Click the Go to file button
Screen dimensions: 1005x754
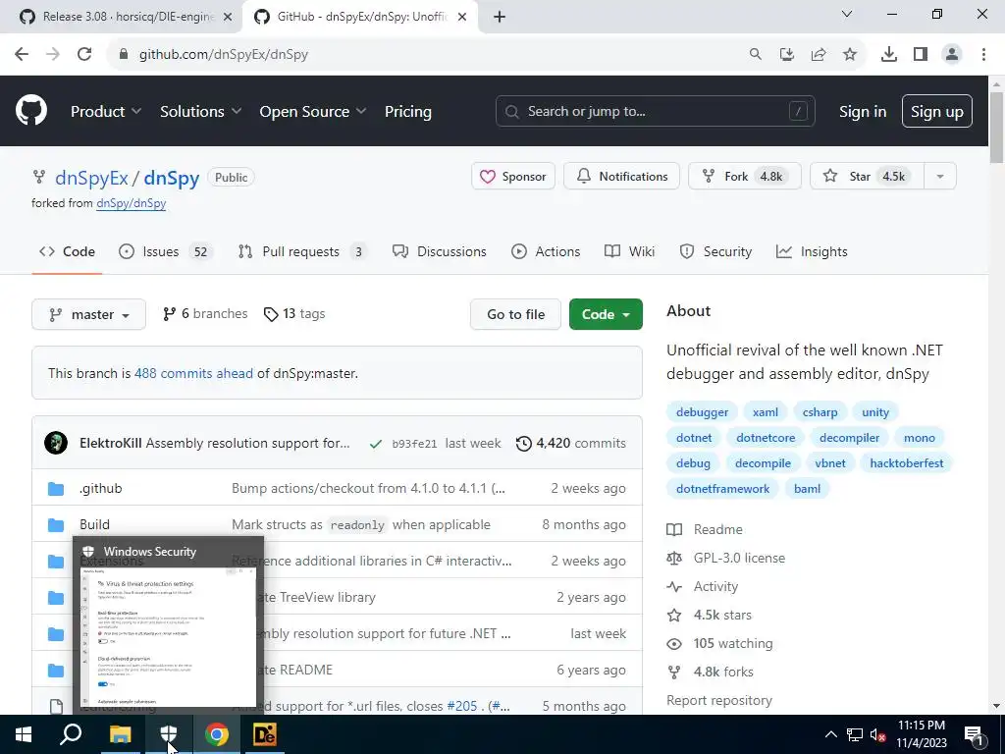(515, 314)
